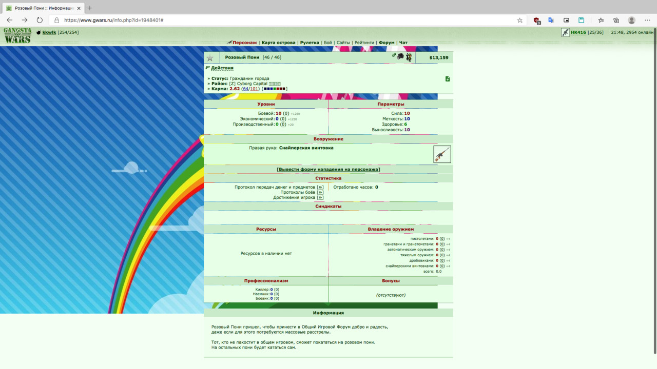This screenshot has height=369, width=657.
Task: Open the Рейтинги menu link
Action: pyautogui.click(x=364, y=43)
